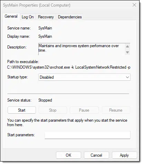The image size is (143, 165).
Task: Click the Service name value SysMain
Action: pos(45,28)
